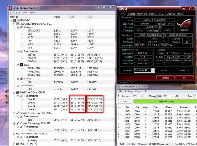This screenshot has width=197, height=146.
Task: Switch to the Mainboard tab in CPU-Z
Action: 142,14
